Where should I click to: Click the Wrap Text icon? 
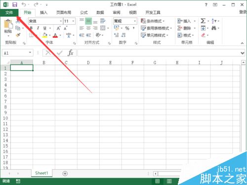(x=103, y=21)
